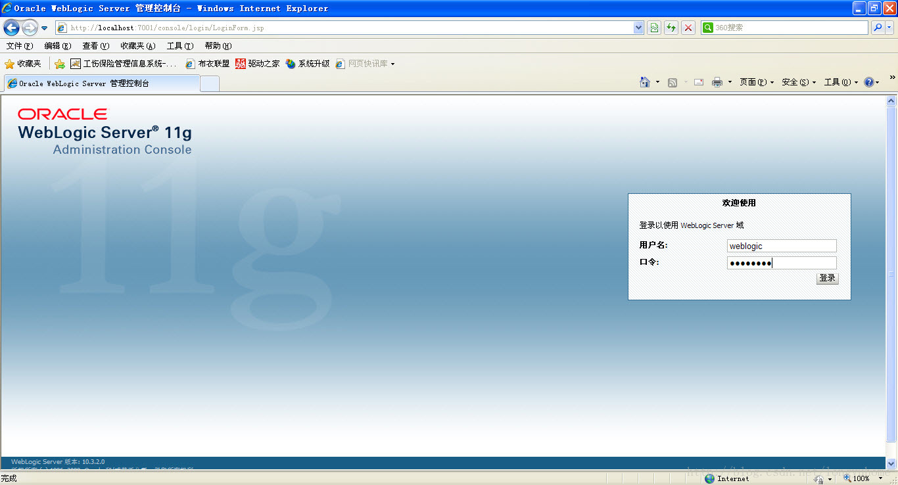Image resolution: width=898 pixels, height=485 pixels.
Task: Open the 工具(T) menu in menu bar
Action: (179, 46)
